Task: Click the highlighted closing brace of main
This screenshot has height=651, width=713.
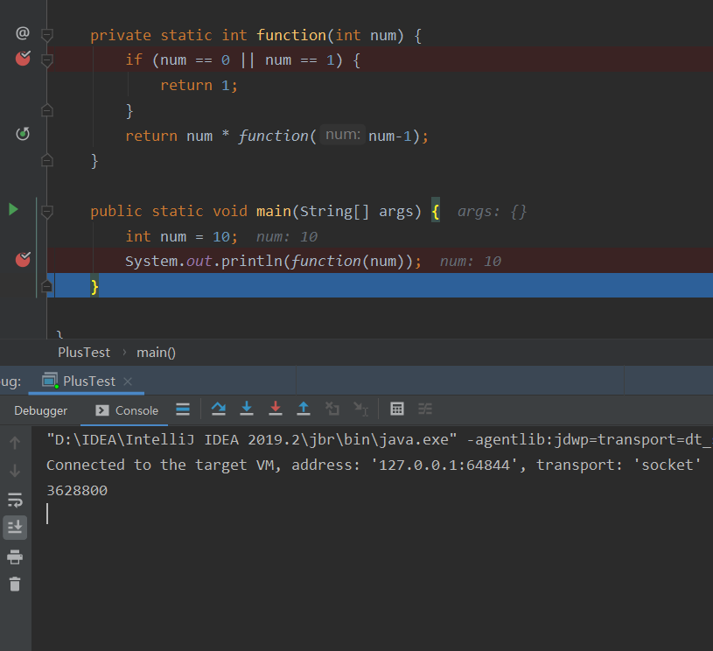Action: [94, 287]
